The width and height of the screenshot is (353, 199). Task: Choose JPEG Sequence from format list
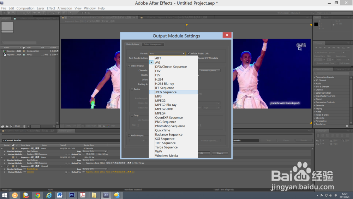point(173,92)
